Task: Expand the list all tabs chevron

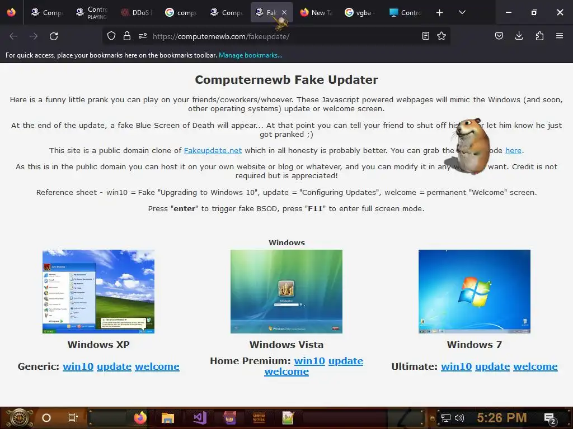Action: 462,12
